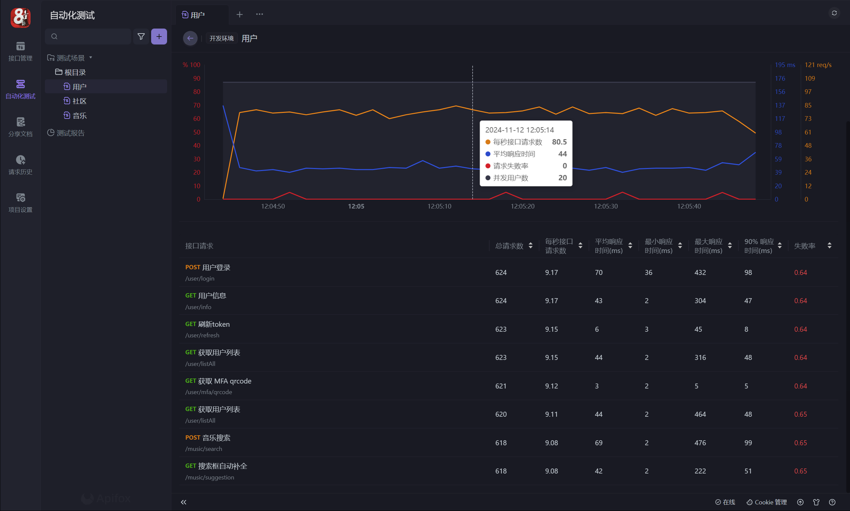Click the refresh icon at top right
Screen dimensions: 850x511
(834, 13)
